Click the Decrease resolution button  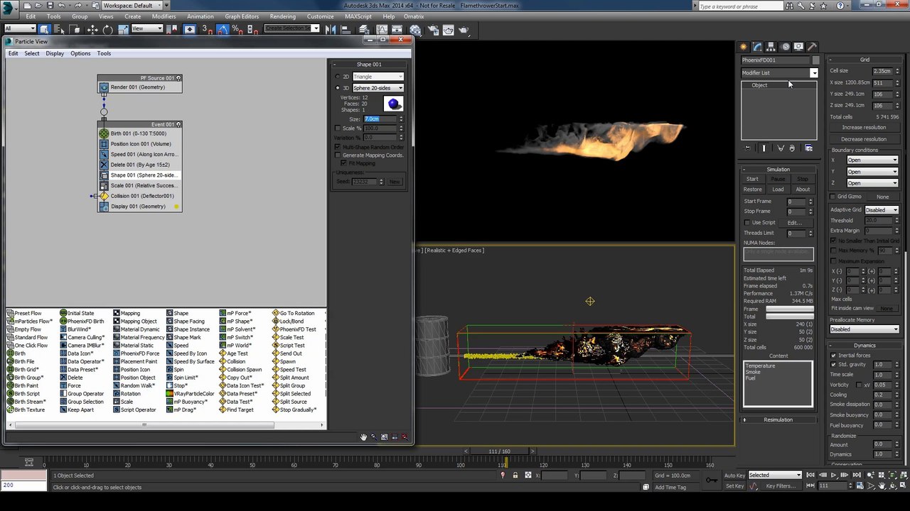click(864, 139)
